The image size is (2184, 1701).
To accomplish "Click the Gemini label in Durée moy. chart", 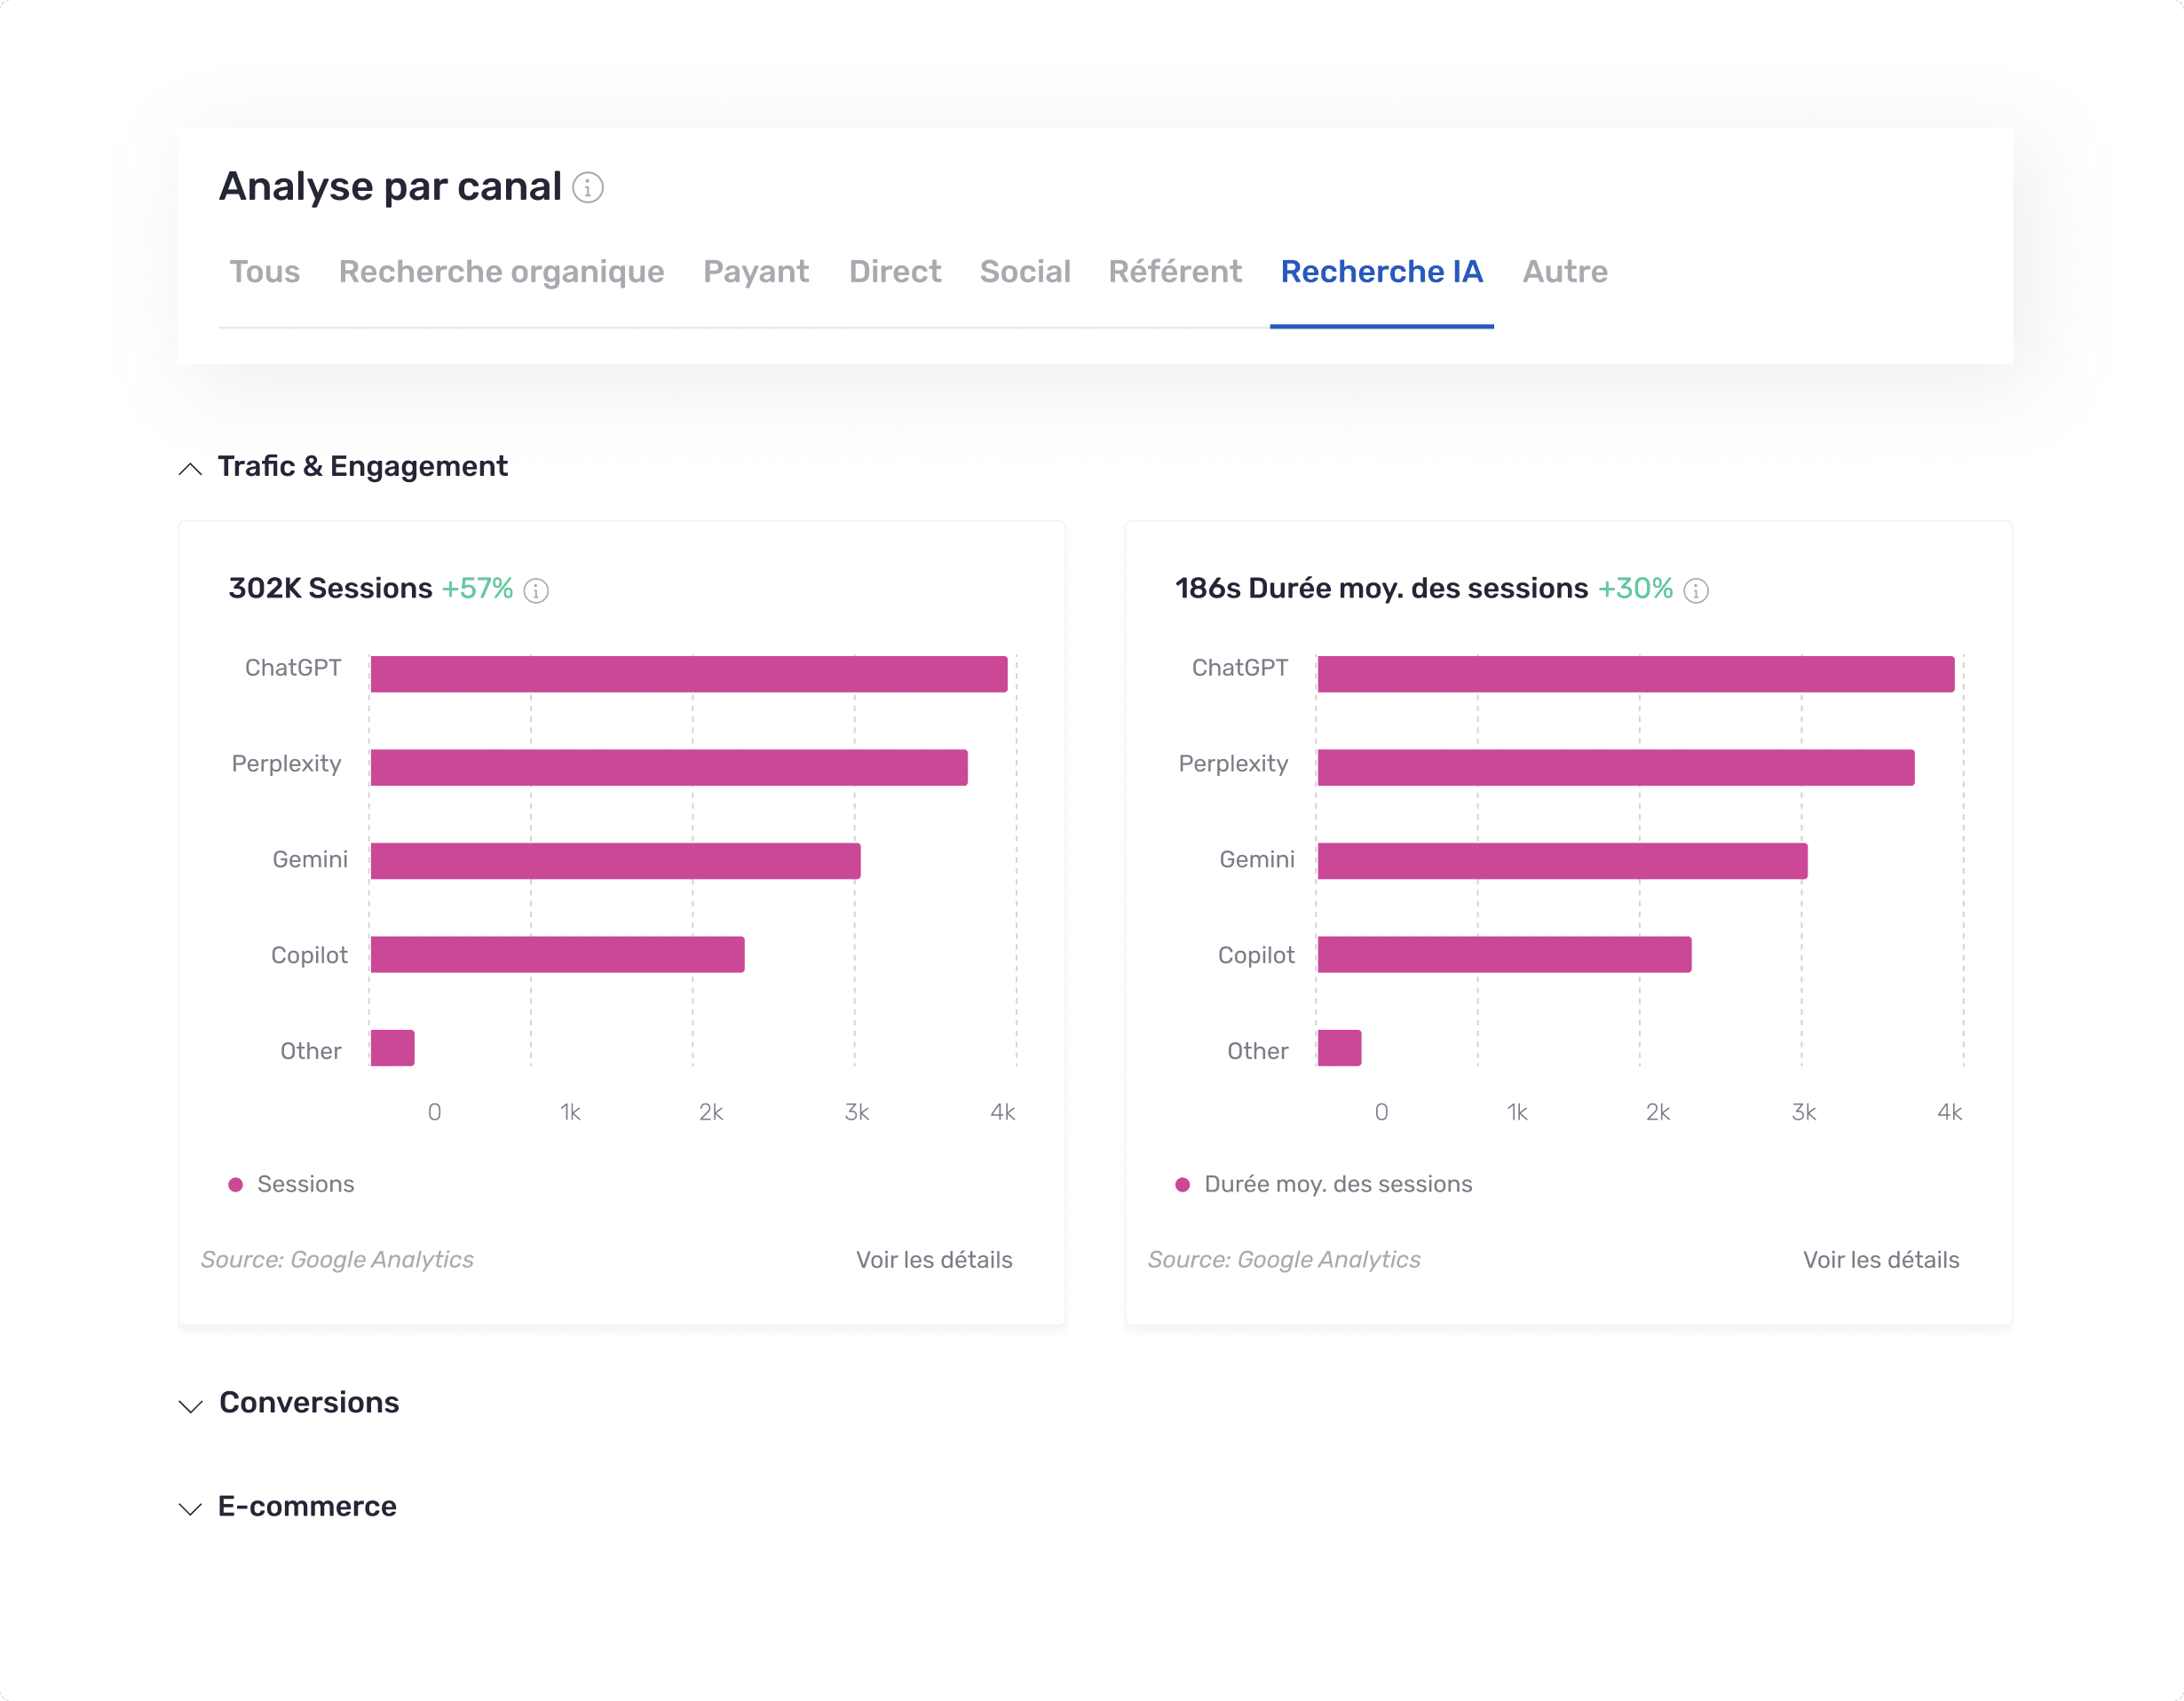I will click(1257, 860).
